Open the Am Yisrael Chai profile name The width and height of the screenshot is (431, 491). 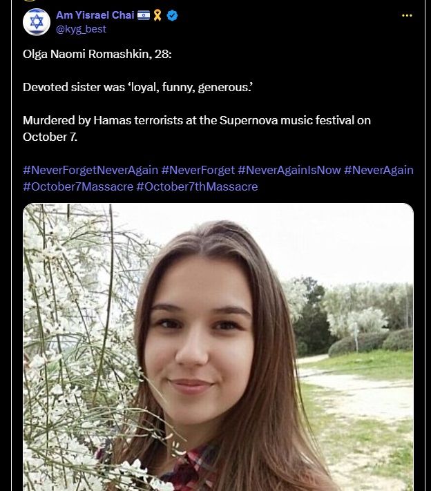[x=95, y=15]
